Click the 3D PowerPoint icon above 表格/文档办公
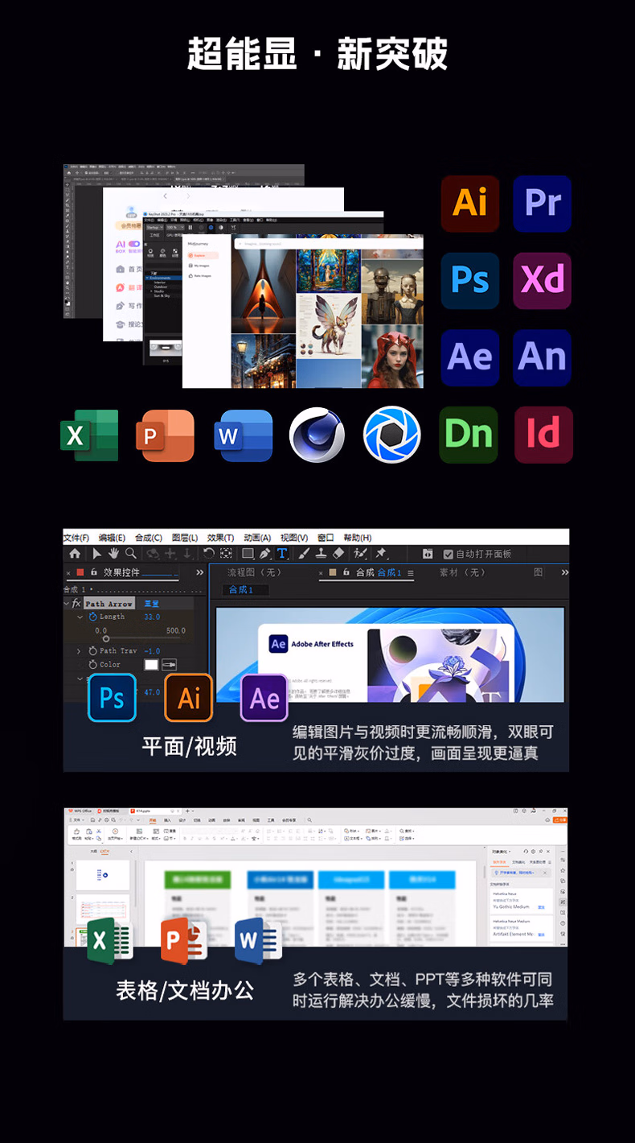 point(184,940)
